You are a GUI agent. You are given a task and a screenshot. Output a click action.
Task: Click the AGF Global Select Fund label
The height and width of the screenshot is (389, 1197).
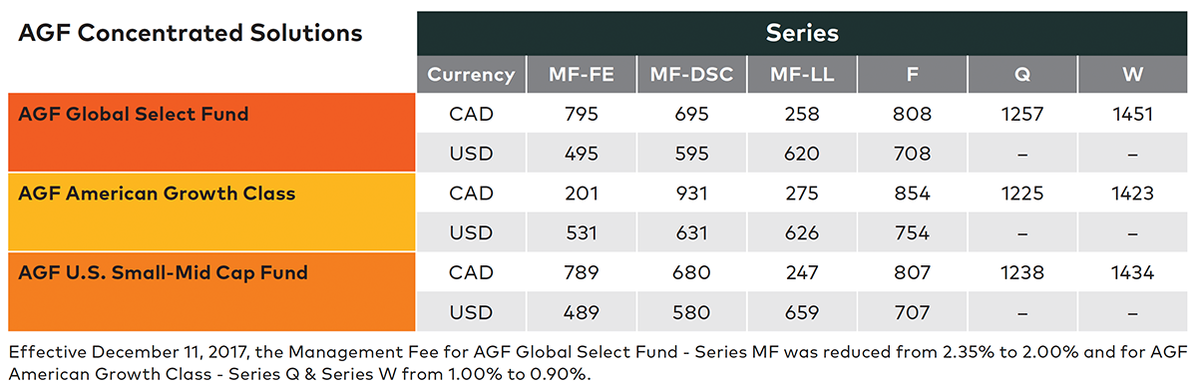coord(134,114)
